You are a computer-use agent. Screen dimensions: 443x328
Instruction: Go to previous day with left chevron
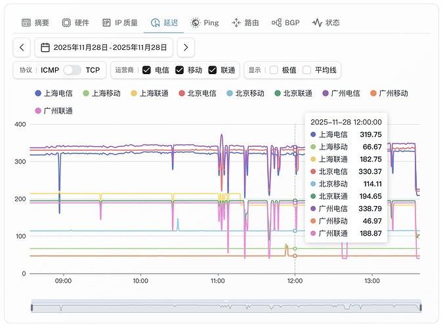22,47
